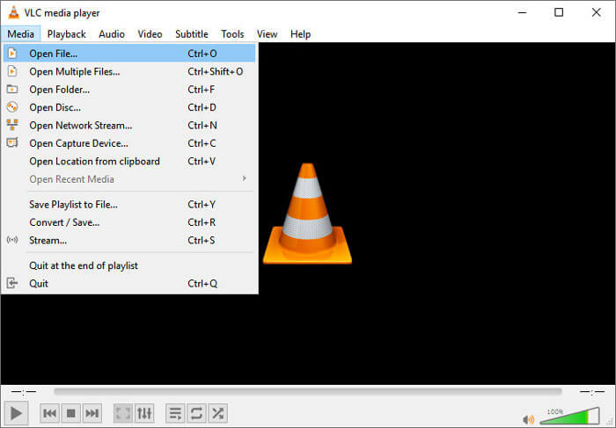Click the Previous track button
The width and height of the screenshot is (616, 428).
[50, 412]
